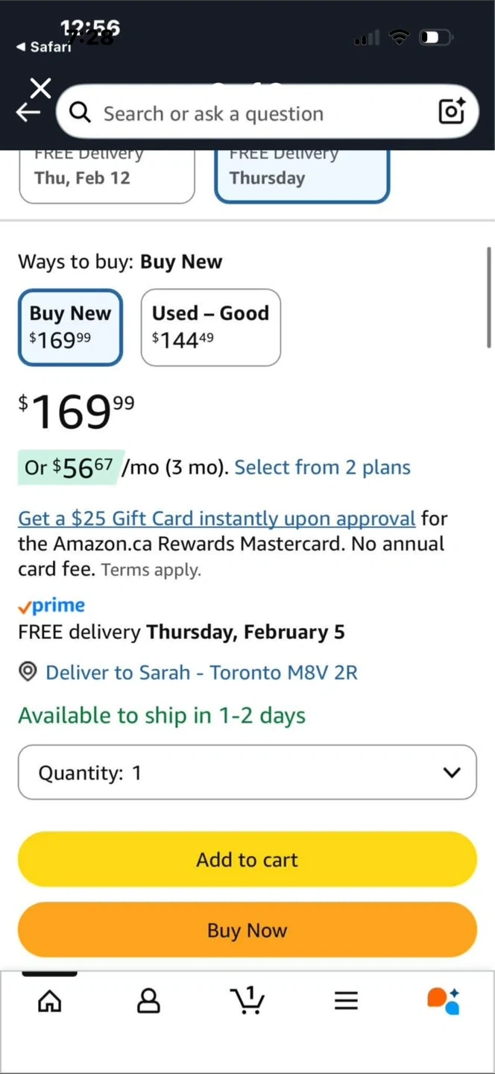Select the Used – Good option
The image size is (495, 1074).
(x=210, y=327)
